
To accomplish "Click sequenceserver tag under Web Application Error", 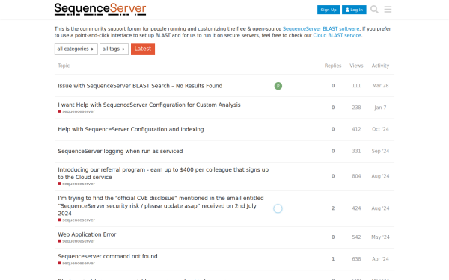I will 76,241.
